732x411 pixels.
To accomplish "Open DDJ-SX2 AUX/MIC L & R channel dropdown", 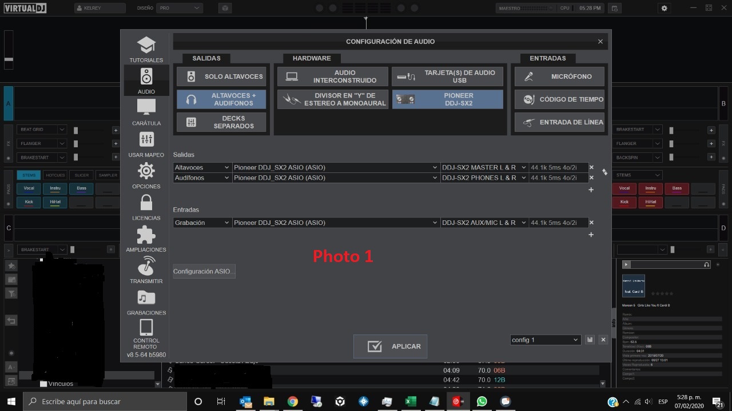I will point(484,223).
